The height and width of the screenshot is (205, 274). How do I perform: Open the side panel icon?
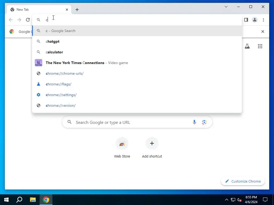pos(246,20)
